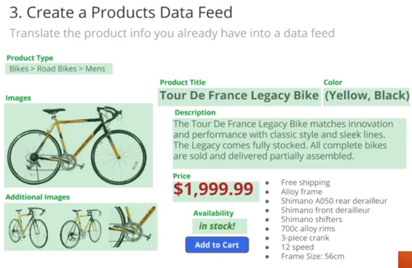Screen dimensions: 412x268
Task: Click the Frame Size: 56cm bullet
Action: (312, 256)
